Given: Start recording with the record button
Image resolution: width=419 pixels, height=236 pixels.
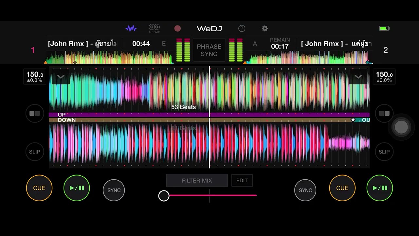Looking at the screenshot, I should click(x=177, y=29).
